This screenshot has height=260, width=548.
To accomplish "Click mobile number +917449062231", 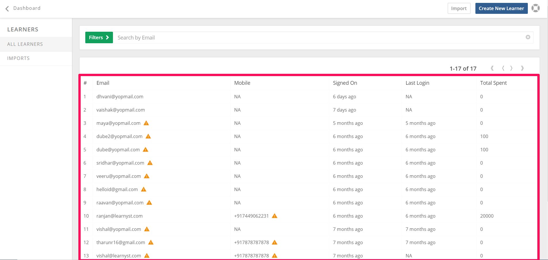I will point(252,216).
